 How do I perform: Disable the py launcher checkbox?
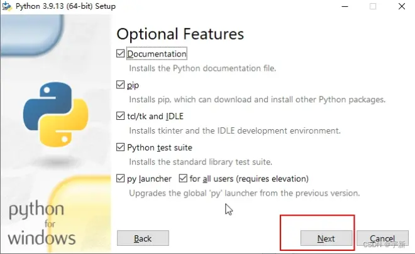tap(121, 178)
